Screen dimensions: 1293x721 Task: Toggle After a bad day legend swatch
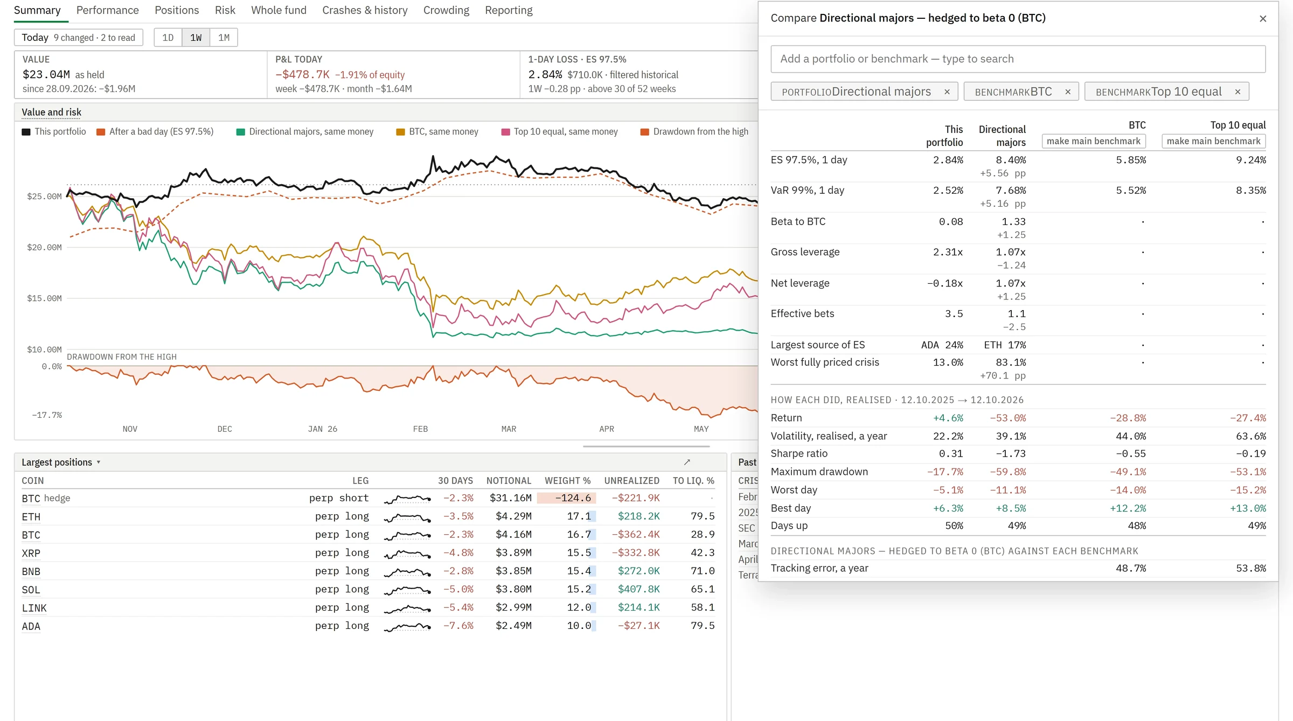101,132
